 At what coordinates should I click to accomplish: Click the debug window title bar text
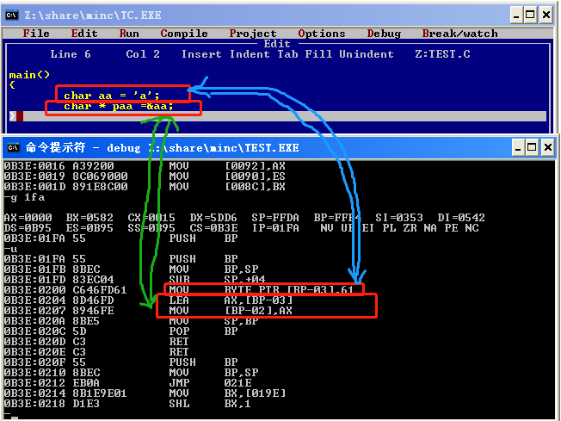pyautogui.click(x=163, y=147)
